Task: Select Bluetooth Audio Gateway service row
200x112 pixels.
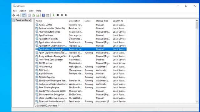Action: pos(81,101)
